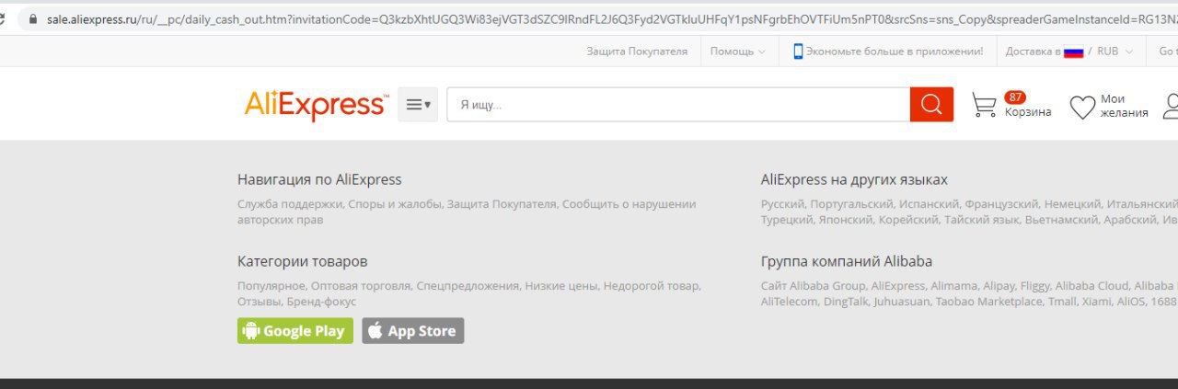The width and height of the screenshot is (1178, 389).
Task: Open the wishlist heart icon
Action: pos(1082,108)
